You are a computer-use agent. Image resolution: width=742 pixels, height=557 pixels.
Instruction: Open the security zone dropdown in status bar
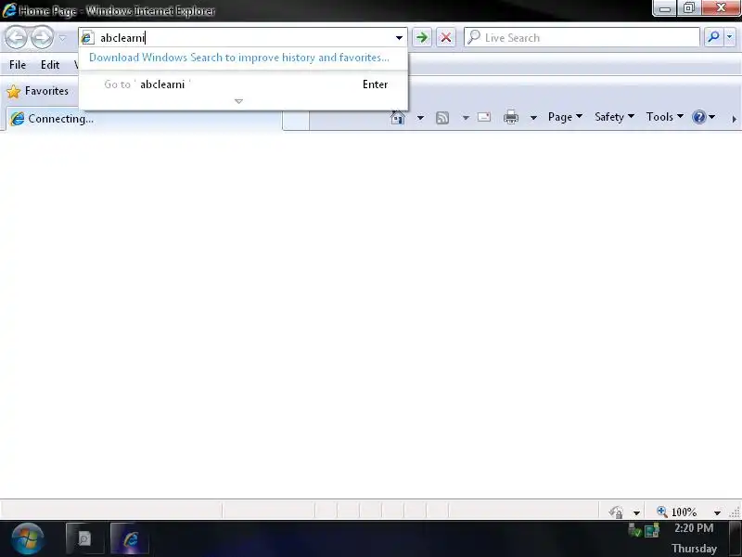click(636, 512)
